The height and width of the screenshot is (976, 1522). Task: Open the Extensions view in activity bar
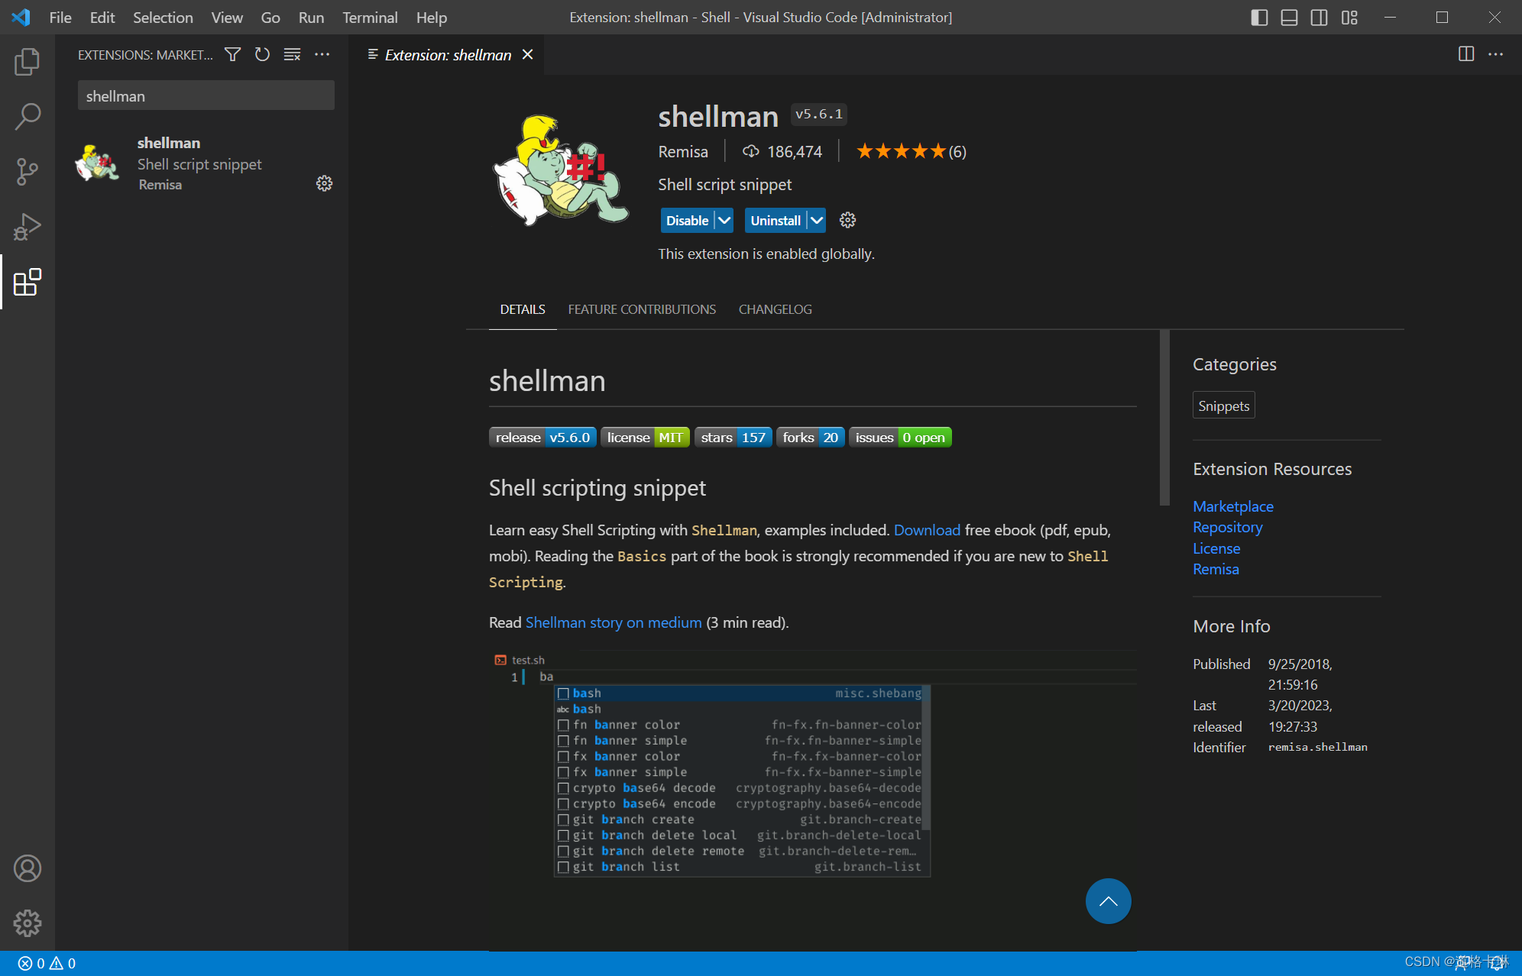[x=28, y=282]
